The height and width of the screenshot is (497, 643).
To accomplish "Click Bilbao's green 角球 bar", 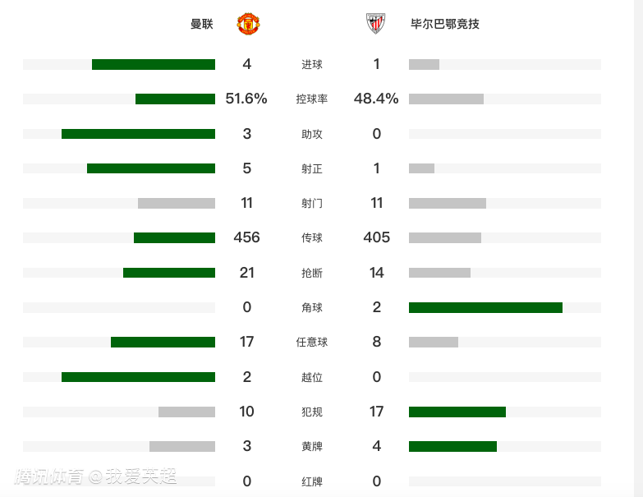I will 485,307.
